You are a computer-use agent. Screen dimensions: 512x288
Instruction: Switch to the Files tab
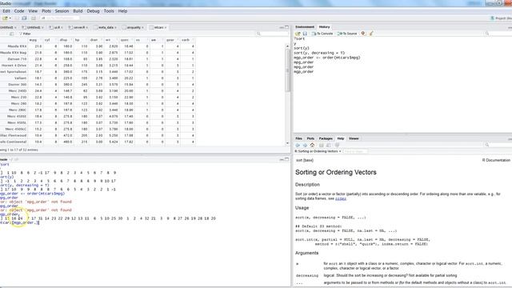click(298, 138)
